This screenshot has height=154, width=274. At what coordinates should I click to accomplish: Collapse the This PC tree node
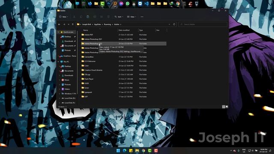click(58, 62)
